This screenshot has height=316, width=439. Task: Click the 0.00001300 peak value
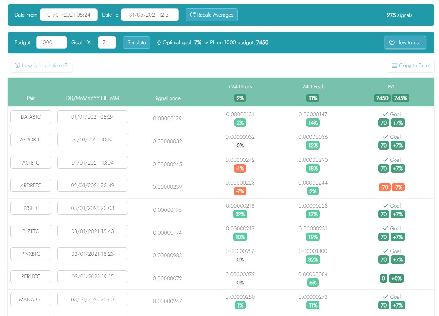click(313, 251)
